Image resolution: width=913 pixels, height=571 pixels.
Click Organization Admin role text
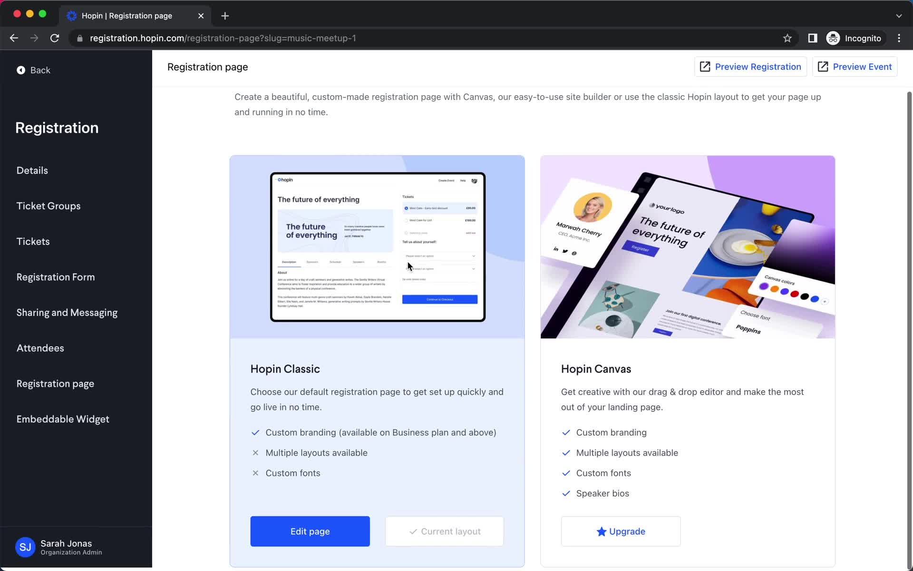[71, 552]
